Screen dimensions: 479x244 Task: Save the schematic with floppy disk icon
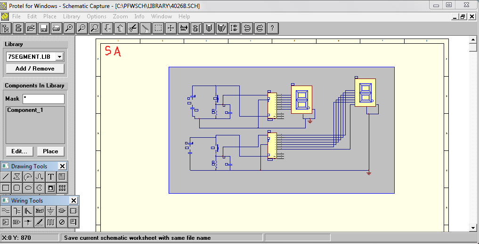(x=44, y=28)
